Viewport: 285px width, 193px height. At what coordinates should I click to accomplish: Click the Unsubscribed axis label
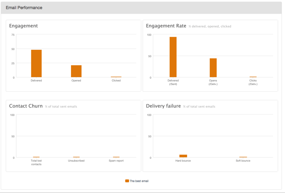pyautogui.click(x=76, y=161)
